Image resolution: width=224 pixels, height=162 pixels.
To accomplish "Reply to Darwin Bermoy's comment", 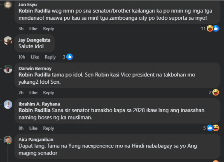I will (x=48, y=93).
